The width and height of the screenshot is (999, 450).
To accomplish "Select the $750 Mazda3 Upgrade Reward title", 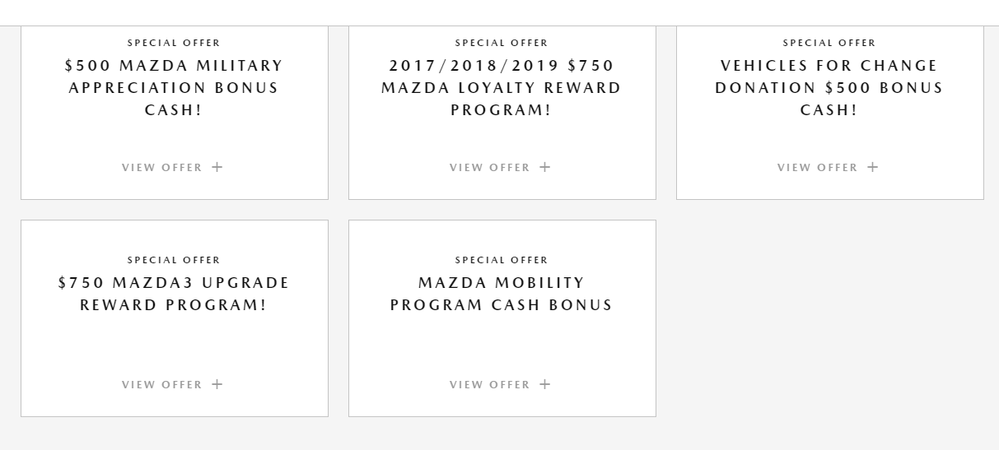I will pos(174,294).
